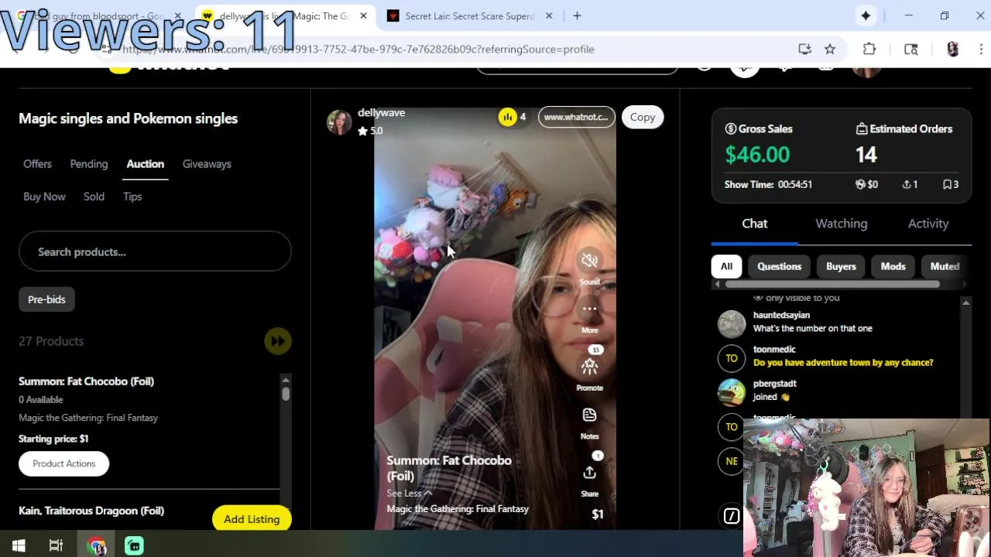Click the bookmarks count icon in stats
Screen dimensions: 991x557
947,184
